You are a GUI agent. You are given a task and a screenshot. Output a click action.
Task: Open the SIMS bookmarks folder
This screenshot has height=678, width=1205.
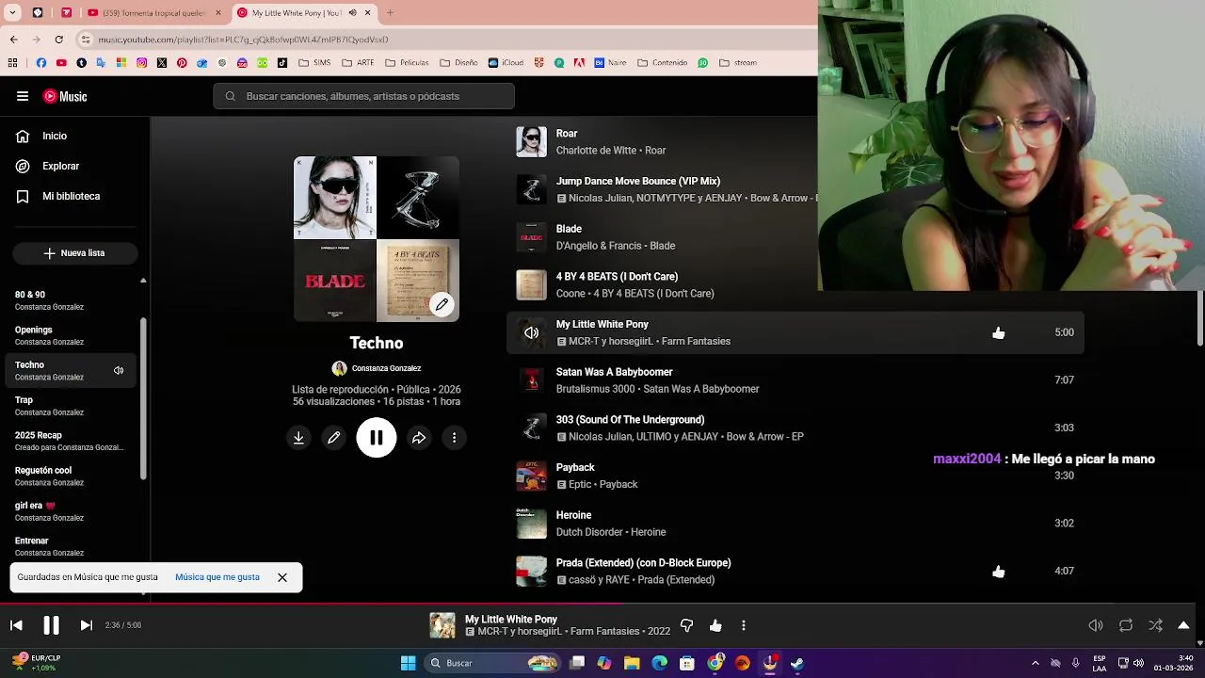pos(314,63)
